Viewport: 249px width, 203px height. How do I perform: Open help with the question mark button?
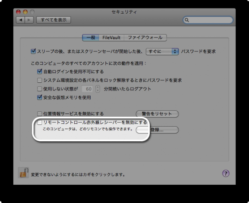coord(226,174)
